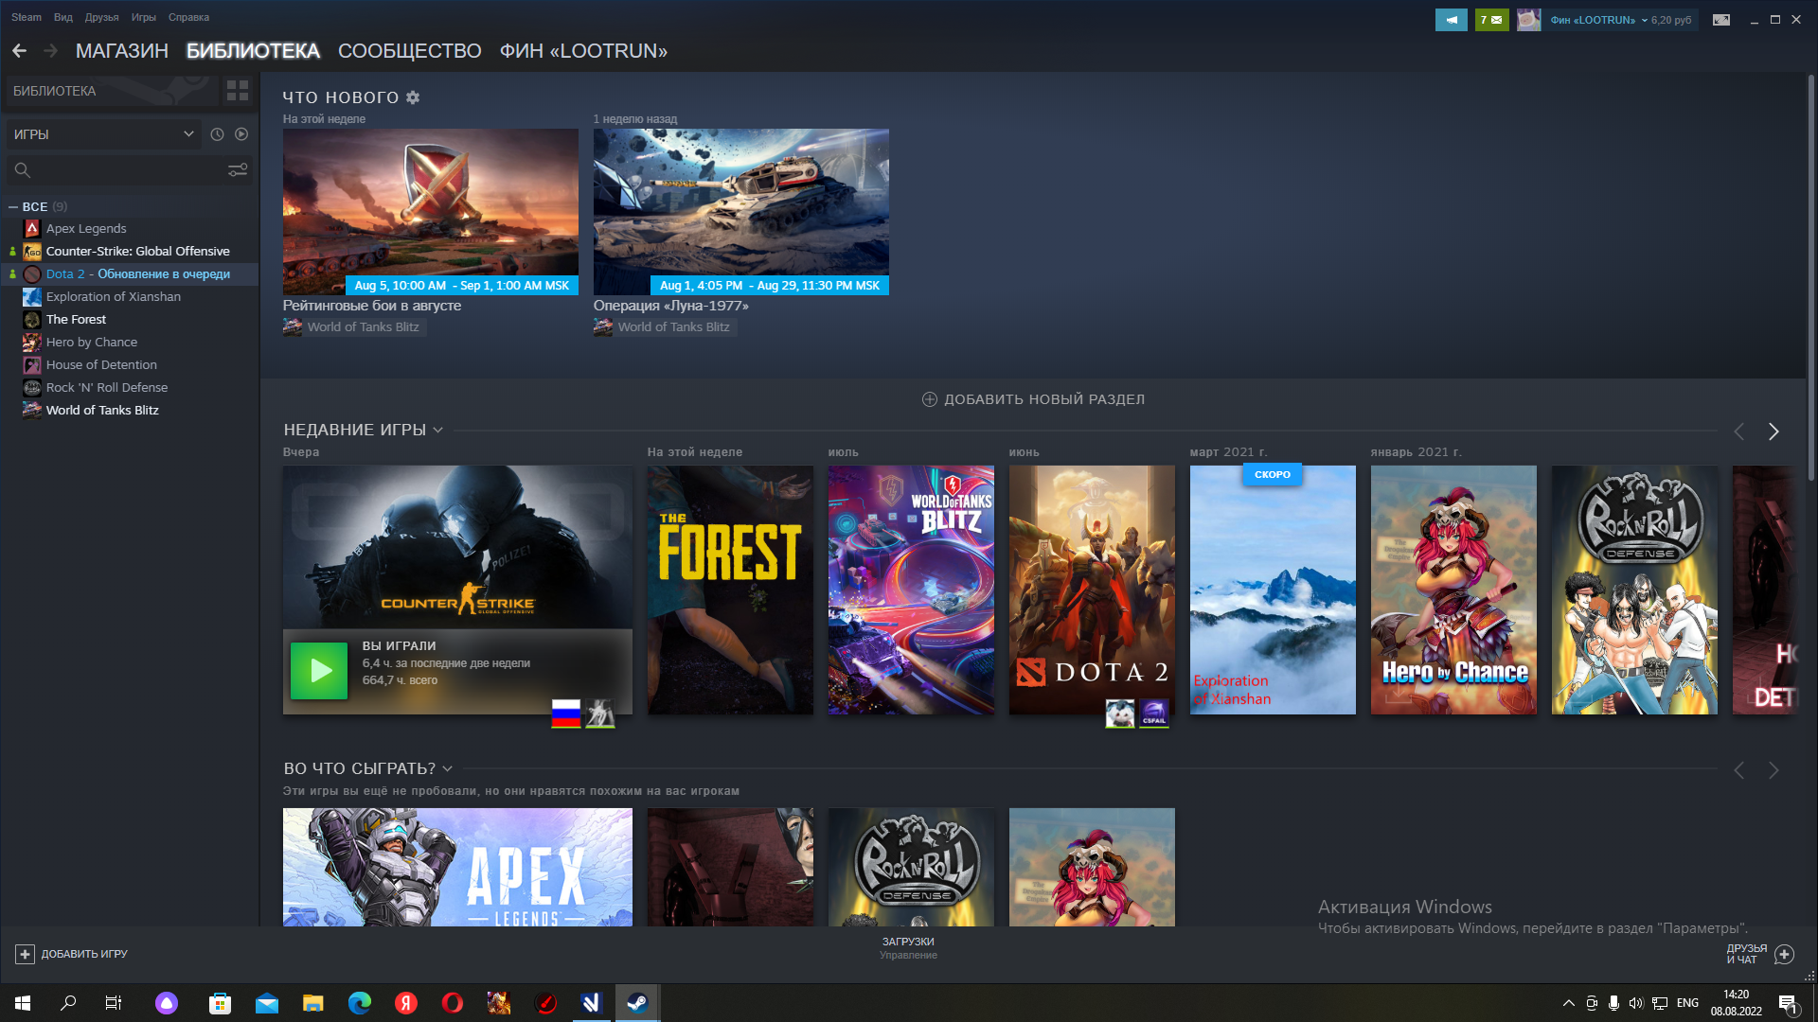This screenshot has height=1022, width=1818.
Task: Open Hero by Chance cover in recent games
Action: 1453,590
